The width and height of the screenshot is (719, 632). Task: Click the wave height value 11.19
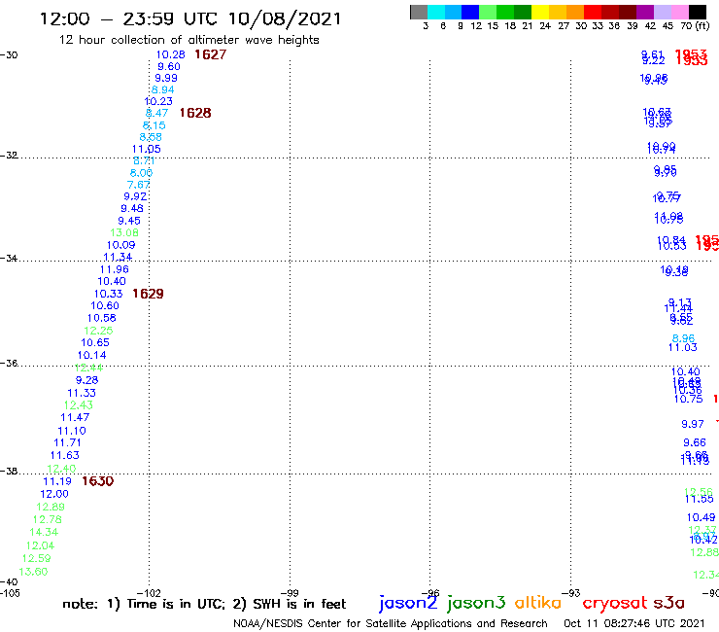(57, 481)
